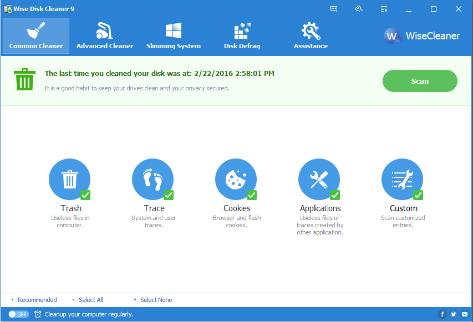The height and width of the screenshot is (322, 473).
Task: Open the Slimming System tab
Action: (x=174, y=35)
